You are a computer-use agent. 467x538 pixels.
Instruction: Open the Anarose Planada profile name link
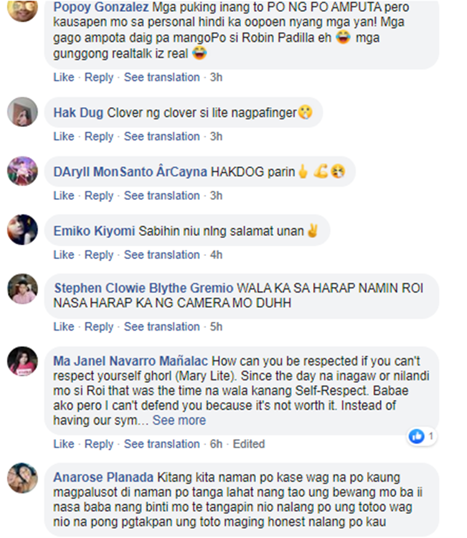coord(103,477)
